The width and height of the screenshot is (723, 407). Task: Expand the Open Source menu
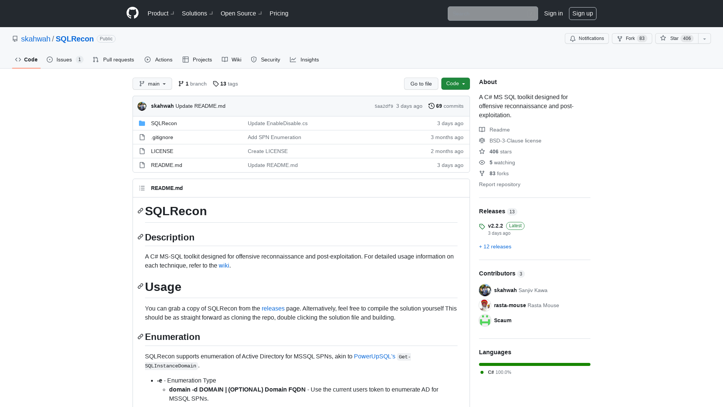point(241,13)
